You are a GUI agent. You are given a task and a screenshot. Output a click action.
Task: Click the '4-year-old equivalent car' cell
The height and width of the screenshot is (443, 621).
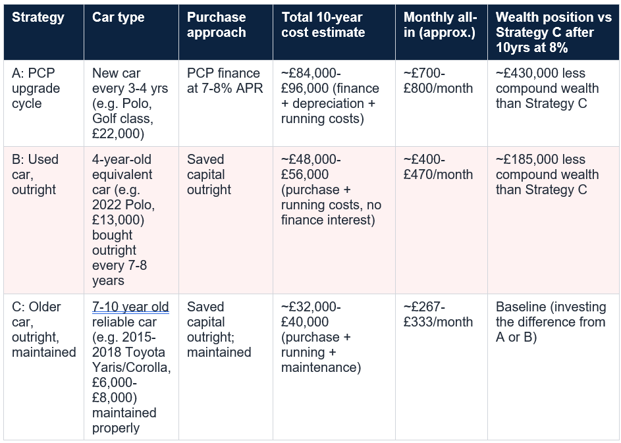[131, 220]
